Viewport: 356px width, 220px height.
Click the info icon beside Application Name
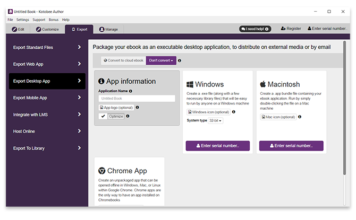(x=131, y=91)
